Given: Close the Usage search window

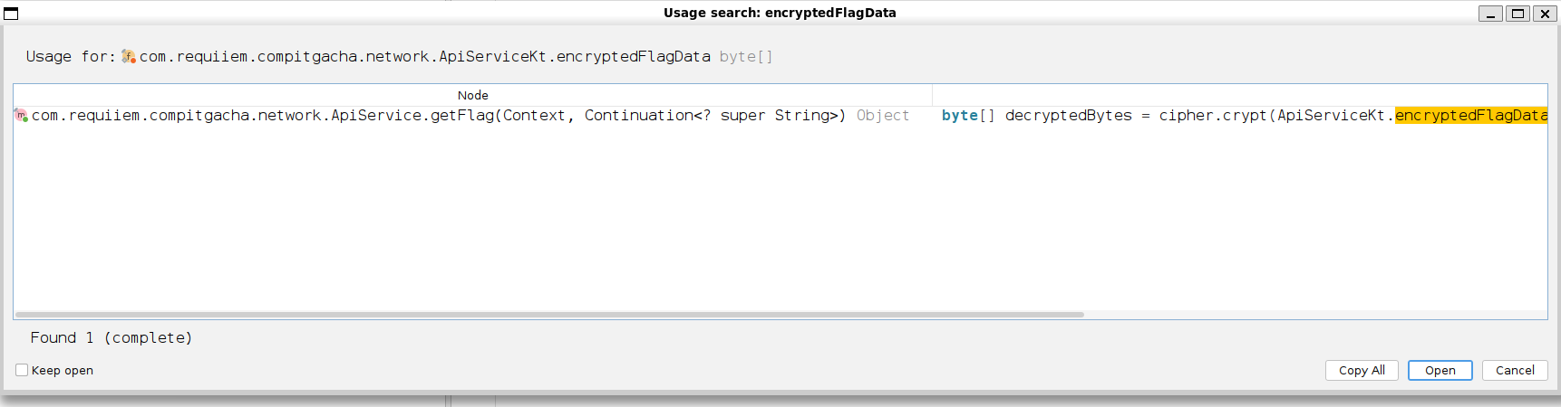Looking at the screenshot, I should point(1545,14).
